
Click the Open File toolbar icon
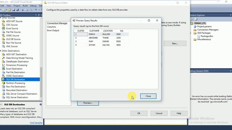pyautogui.click(x=10, y=10)
